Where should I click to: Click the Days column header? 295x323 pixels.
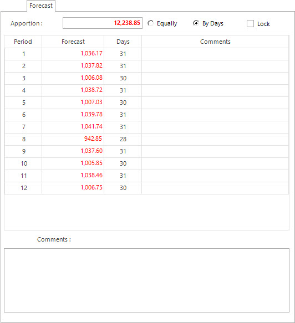pos(123,42)
